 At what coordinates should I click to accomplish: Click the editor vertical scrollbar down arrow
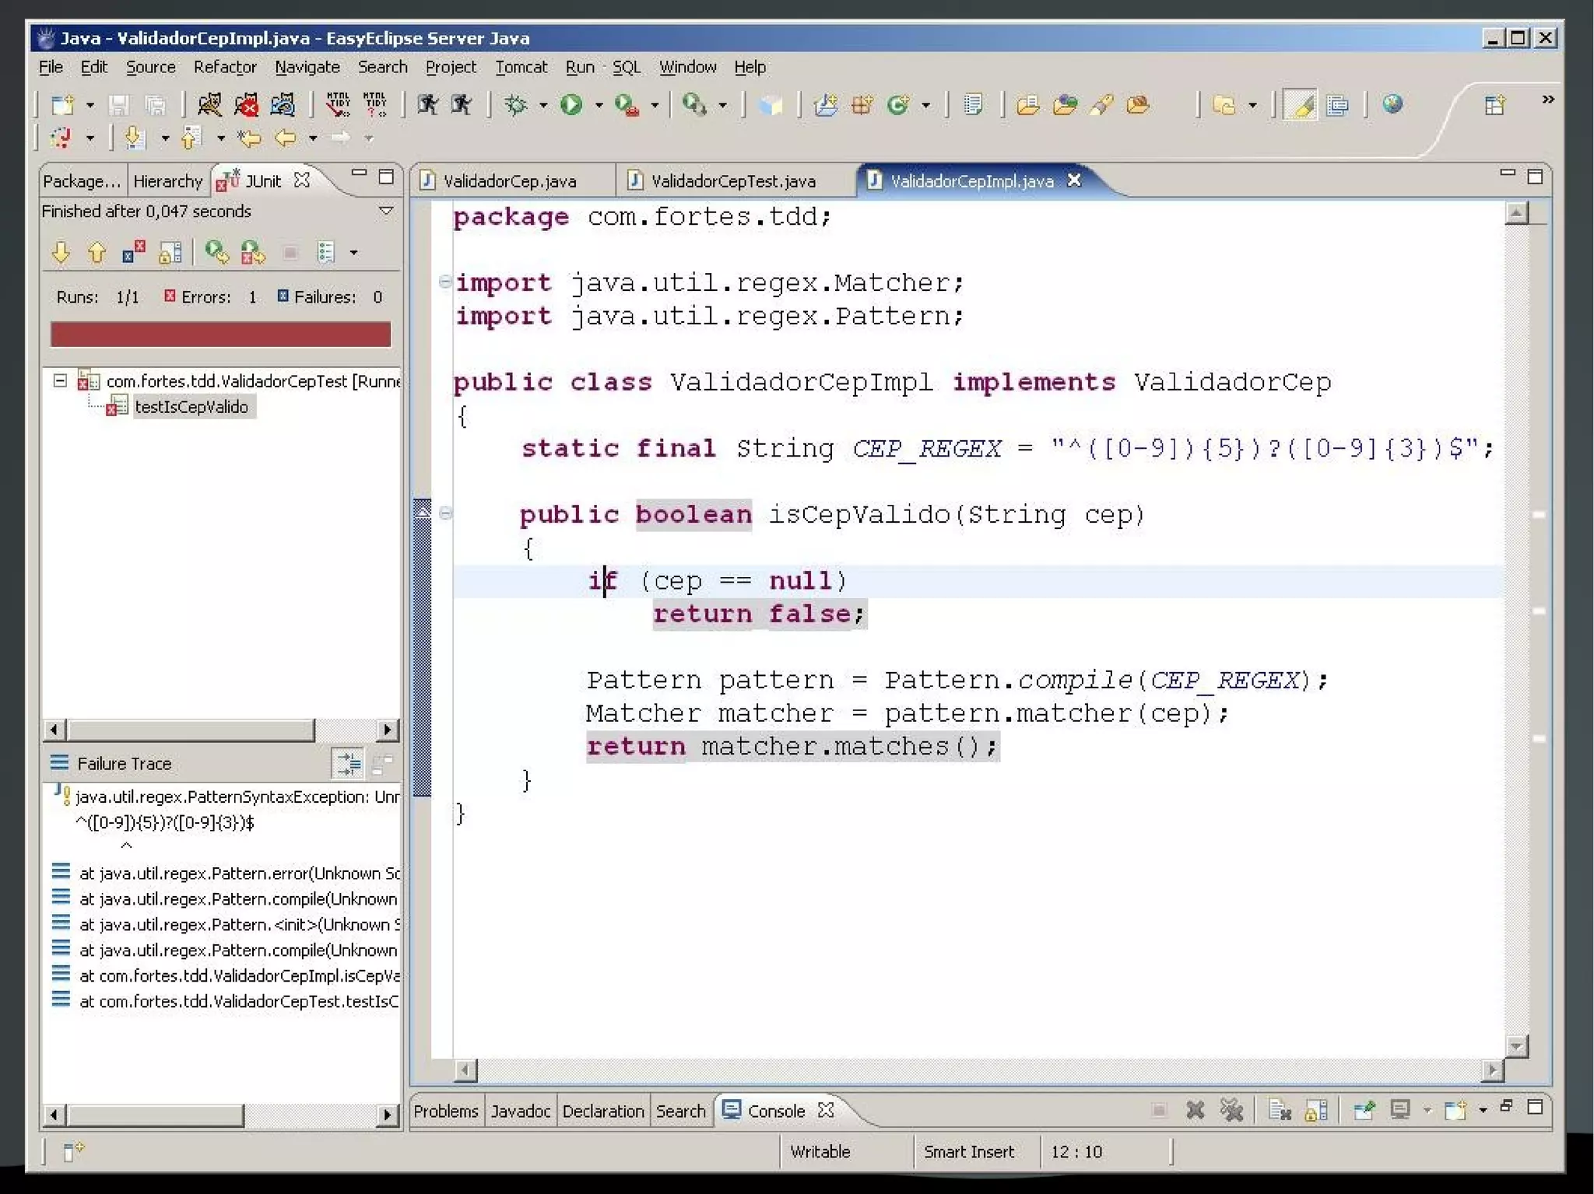pos(1516,1046)
